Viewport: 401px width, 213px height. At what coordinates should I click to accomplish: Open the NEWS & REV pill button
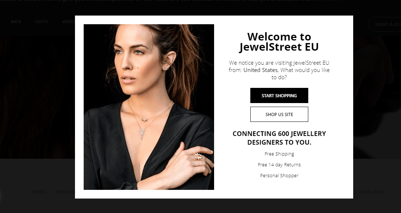coord(385,24)
